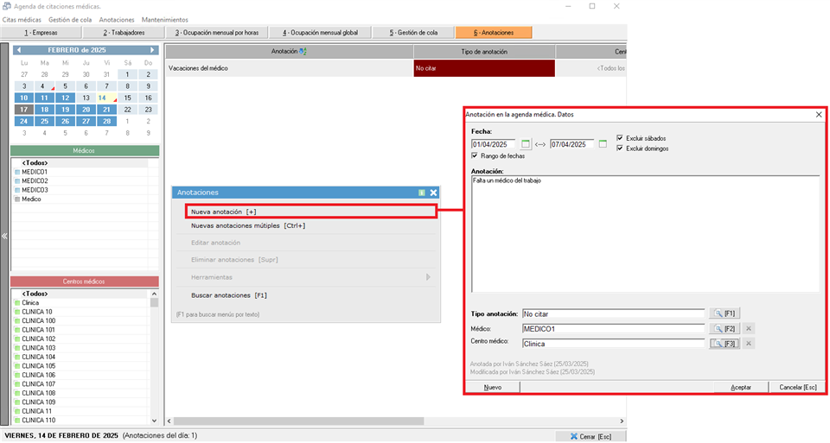
Task: Advance calendar to next month
Action: click(153, 50)
